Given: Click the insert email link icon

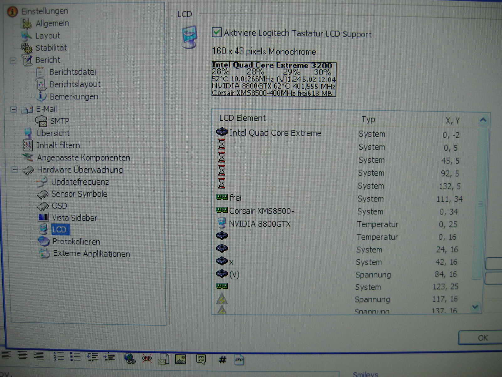Looking at the screenshot, I should click(x=163, y=359).
